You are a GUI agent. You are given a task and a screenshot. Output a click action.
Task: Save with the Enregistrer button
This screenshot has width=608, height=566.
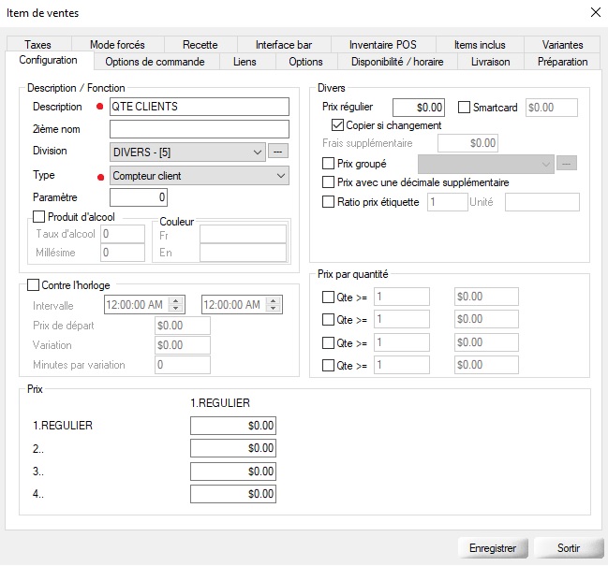493,548
